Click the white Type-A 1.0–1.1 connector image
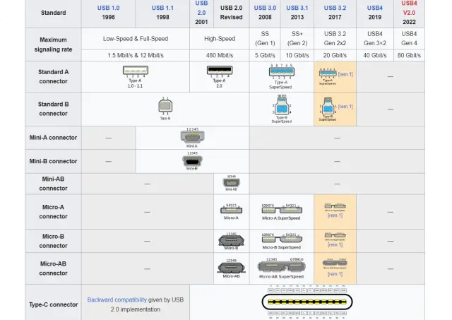Image resolution: width=452 pixels, height=320 pixels. (135, 71)
